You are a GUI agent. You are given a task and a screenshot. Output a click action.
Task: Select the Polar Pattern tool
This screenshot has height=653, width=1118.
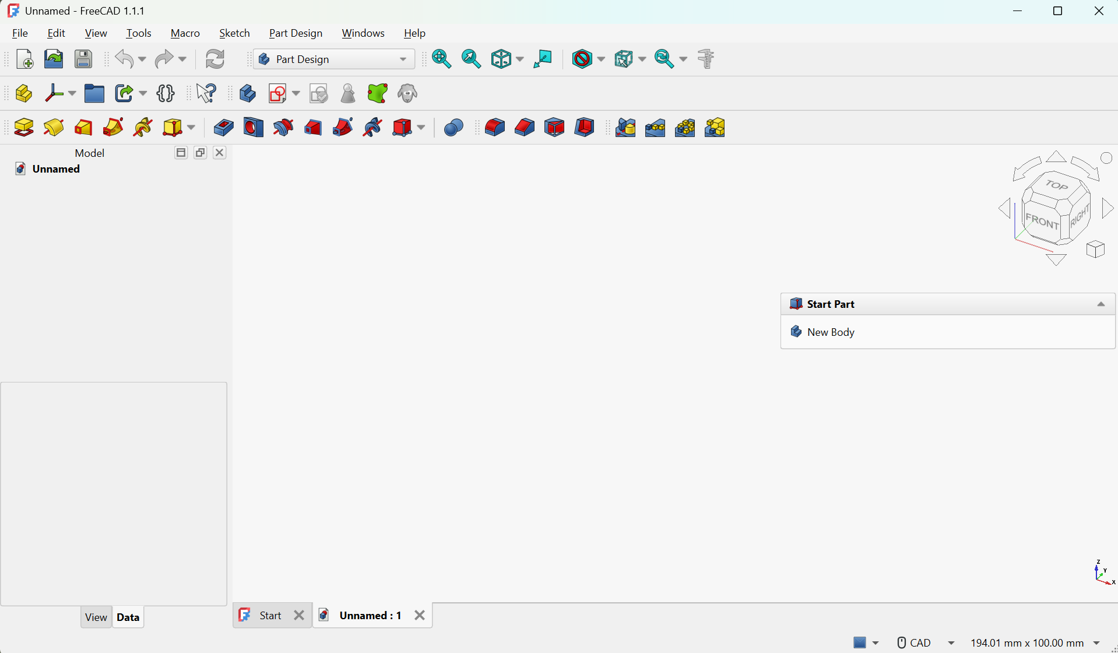coord(685,127)
